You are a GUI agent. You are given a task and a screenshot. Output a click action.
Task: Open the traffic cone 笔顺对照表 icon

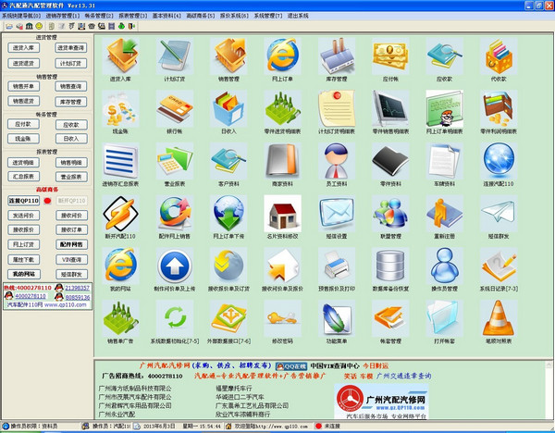[499, 318]
